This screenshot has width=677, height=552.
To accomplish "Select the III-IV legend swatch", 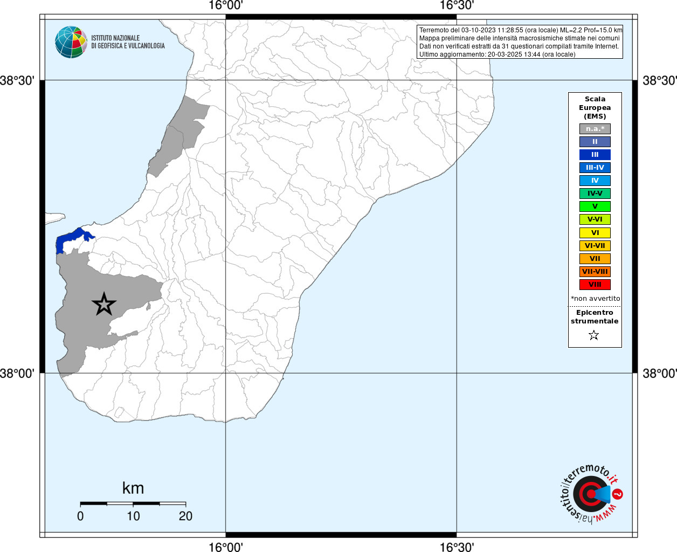I will (x=595, y=168).
